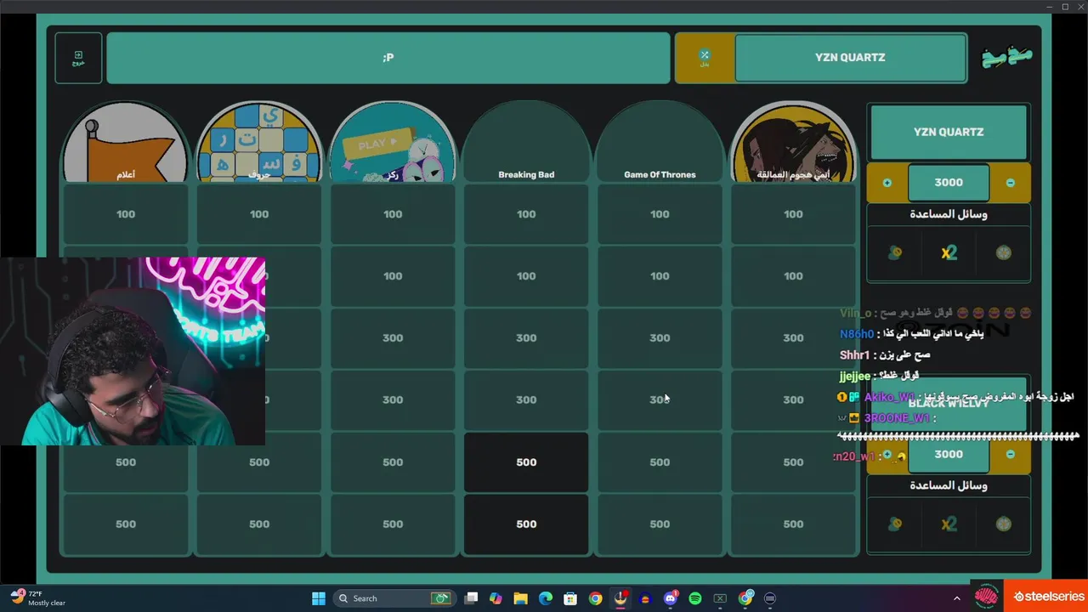Pick the top 100 tile under Game Of Thrones
Image resolution: width=1088 pixels, height=612 pixels.
(x=660, y=214)
